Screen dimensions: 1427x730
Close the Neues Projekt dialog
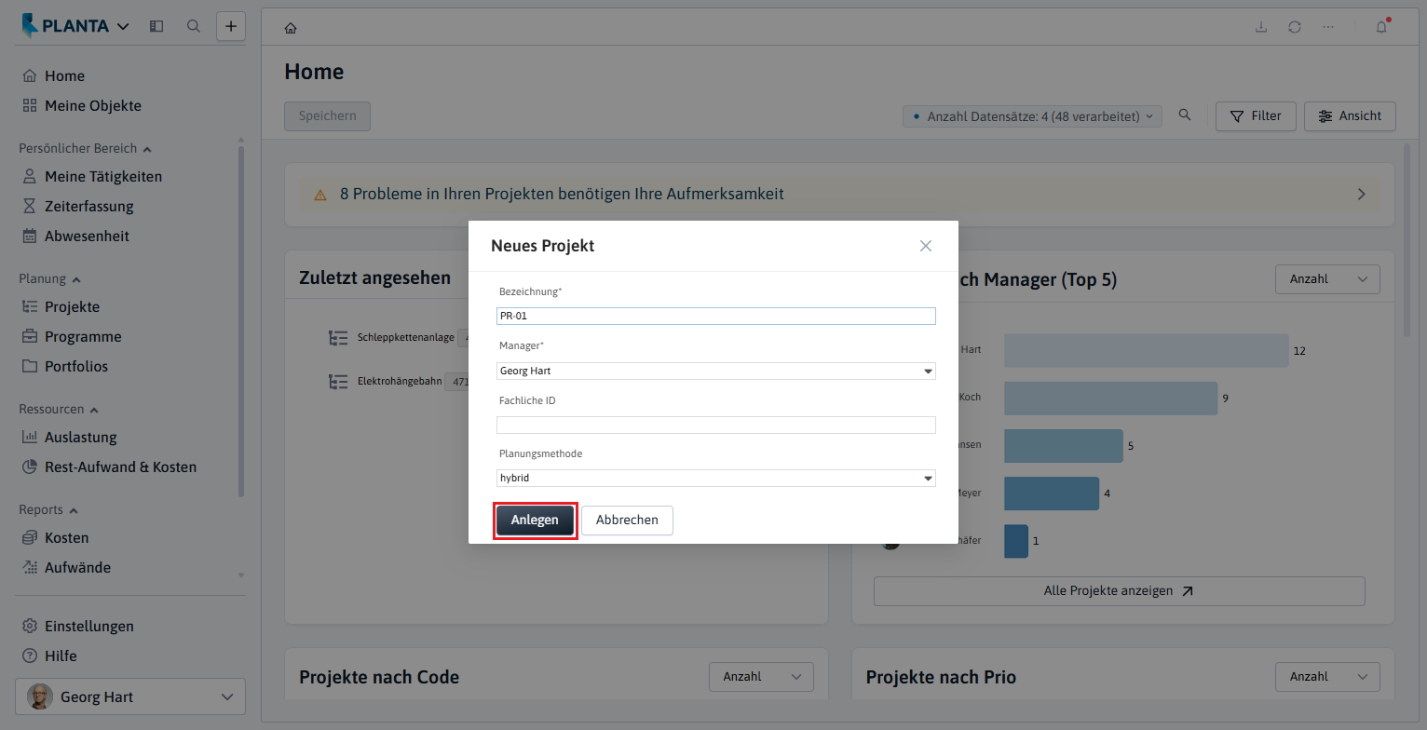click(x=926, y=246)
